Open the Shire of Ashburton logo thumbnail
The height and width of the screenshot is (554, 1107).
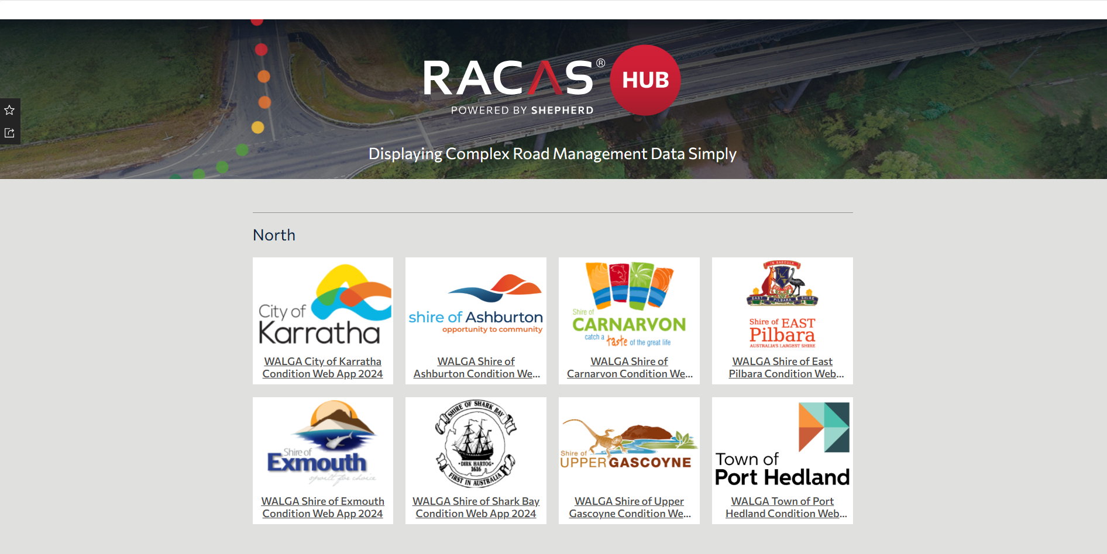[476, 305]
